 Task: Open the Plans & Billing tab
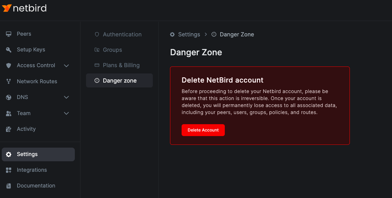(x=121, y=65)
